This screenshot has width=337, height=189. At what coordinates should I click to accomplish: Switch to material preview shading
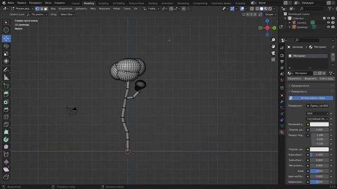(x=266, y=9)
